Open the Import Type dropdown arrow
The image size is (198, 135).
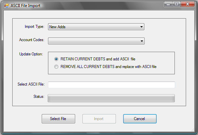141,27
